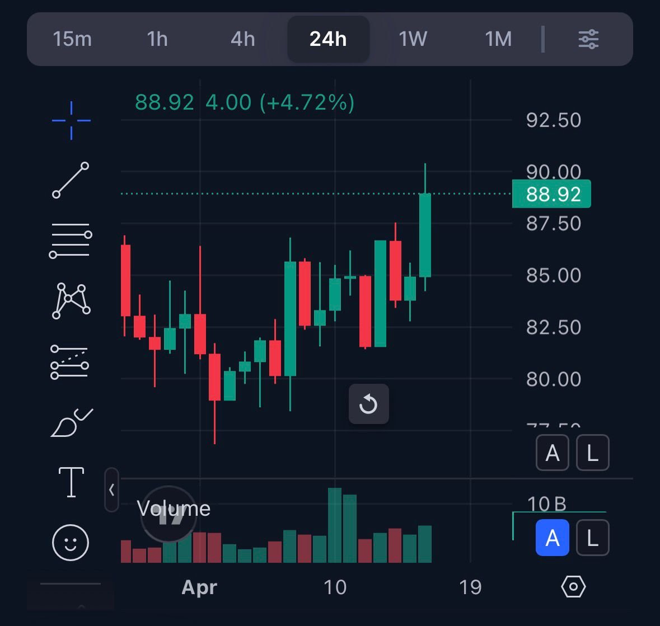Switch to the 1W timeframe
This screenshot has width=660, height=626.
(x=413, y=39)
